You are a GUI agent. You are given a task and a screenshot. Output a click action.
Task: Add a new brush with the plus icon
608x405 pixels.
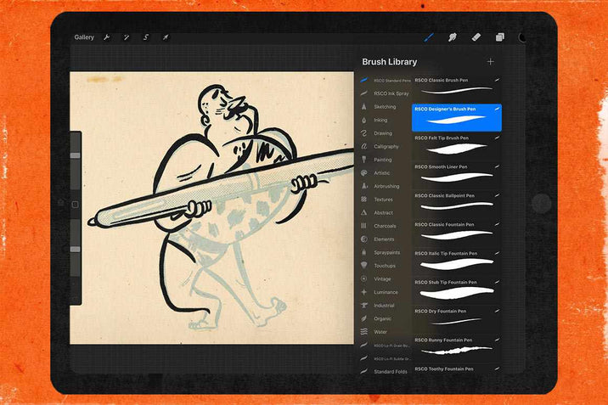point(490,62)
